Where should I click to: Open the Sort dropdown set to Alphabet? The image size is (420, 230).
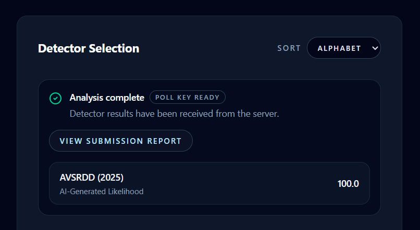pos(343,48)
